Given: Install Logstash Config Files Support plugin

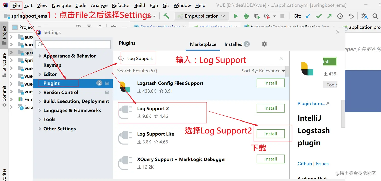Looking at the screenshot, I should [x=271, y=83].
